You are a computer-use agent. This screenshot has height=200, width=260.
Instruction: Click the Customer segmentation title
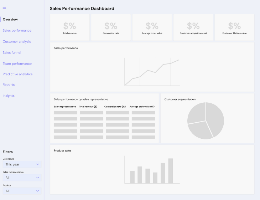(x=180, y=99)
